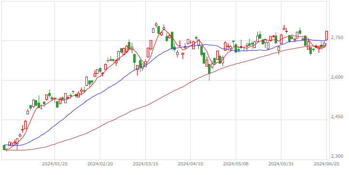This screenshot has width=349, height=175.
Task: Click the 2024/05/08 date axis label
Action: pyautogui.click(x=236, y=164)
